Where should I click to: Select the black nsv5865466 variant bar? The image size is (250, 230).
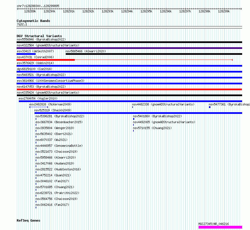point(154,54)
